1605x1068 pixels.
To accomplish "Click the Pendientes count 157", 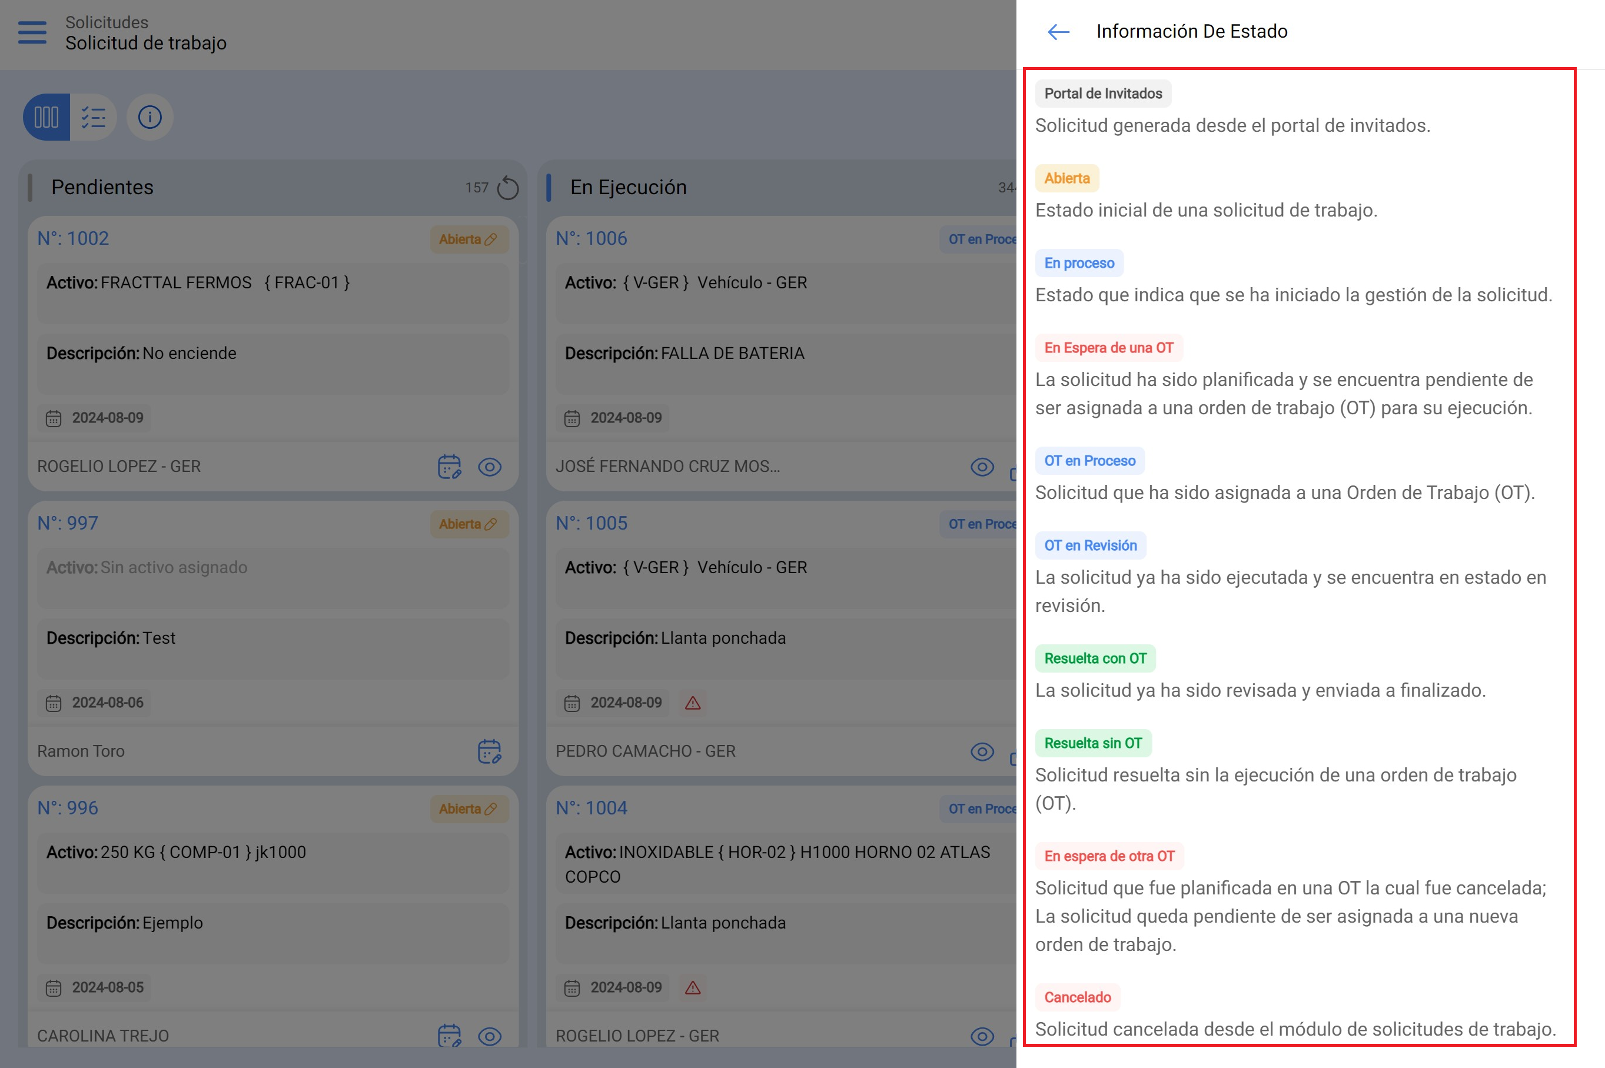I will [x=477, y=188].
